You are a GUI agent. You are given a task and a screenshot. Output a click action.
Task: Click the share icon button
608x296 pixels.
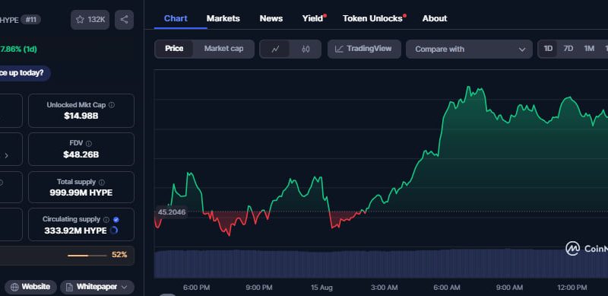click(x=124, y=20)
